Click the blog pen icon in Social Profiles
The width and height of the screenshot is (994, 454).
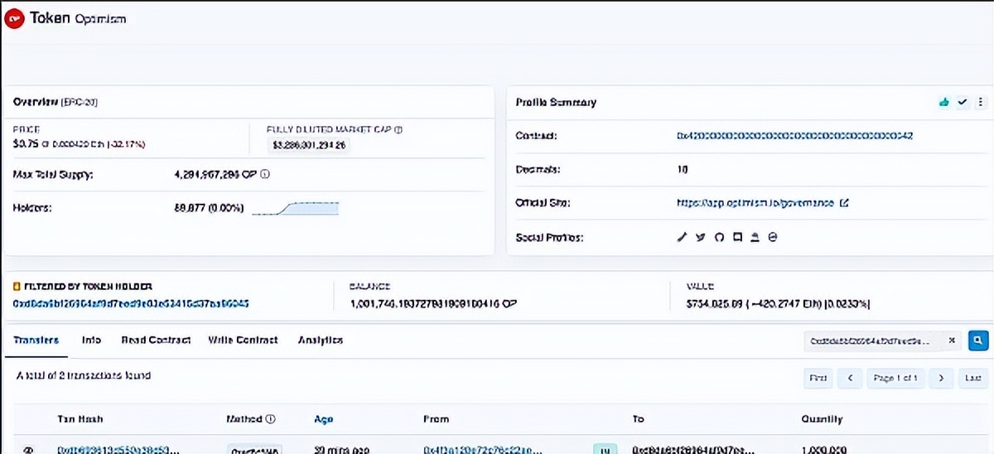click(x=683, y=237)
